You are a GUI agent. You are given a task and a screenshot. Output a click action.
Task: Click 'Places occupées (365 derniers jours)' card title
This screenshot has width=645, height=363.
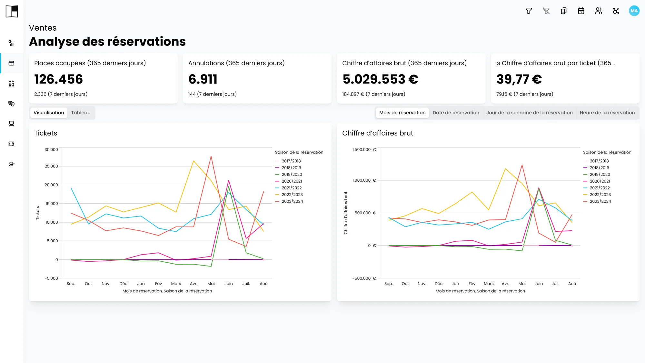click(90, 63)
